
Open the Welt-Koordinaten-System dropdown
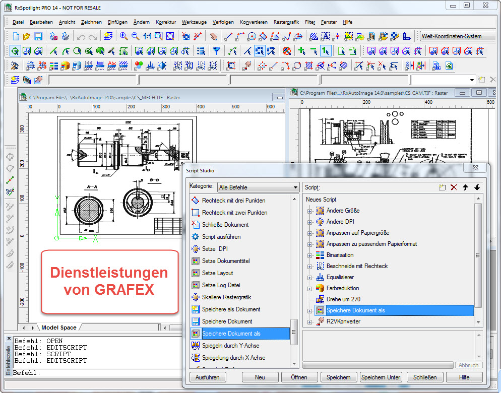tap(456, 36)
